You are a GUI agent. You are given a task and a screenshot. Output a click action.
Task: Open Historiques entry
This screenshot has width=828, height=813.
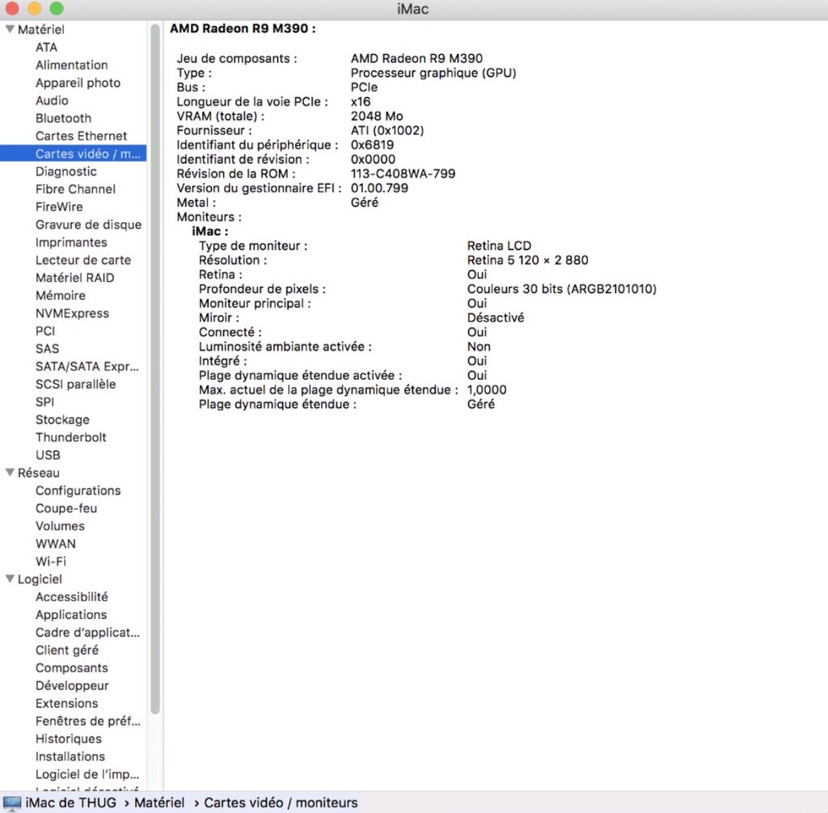(69, 739)
